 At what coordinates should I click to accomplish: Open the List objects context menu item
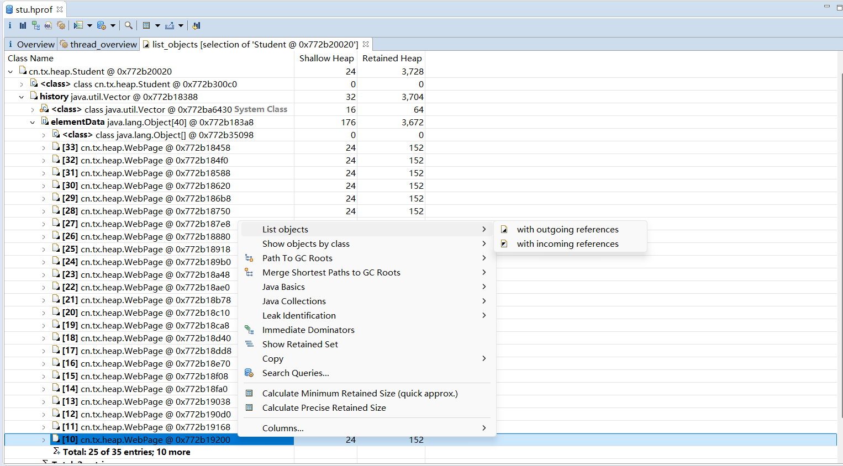click(367, 229)
